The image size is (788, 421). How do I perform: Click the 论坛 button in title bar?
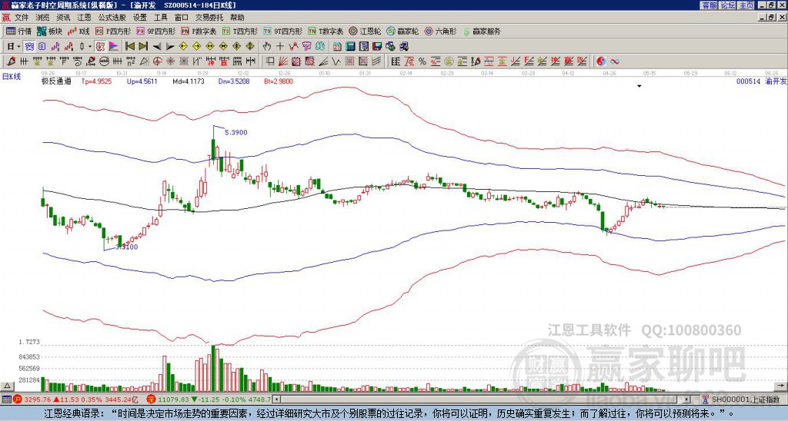pos(727,5)
